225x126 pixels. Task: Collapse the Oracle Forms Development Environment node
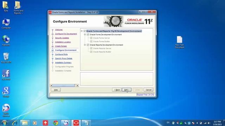click(x=85, y=35)
